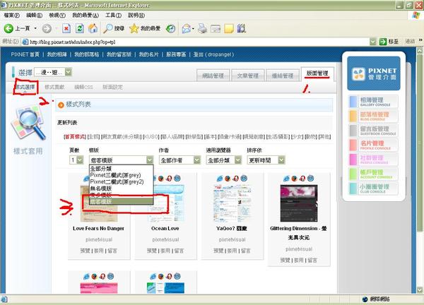Click the magnifier style-apply icon on left
The width and height of the screenshot is (424, 305).
point(28,123)
